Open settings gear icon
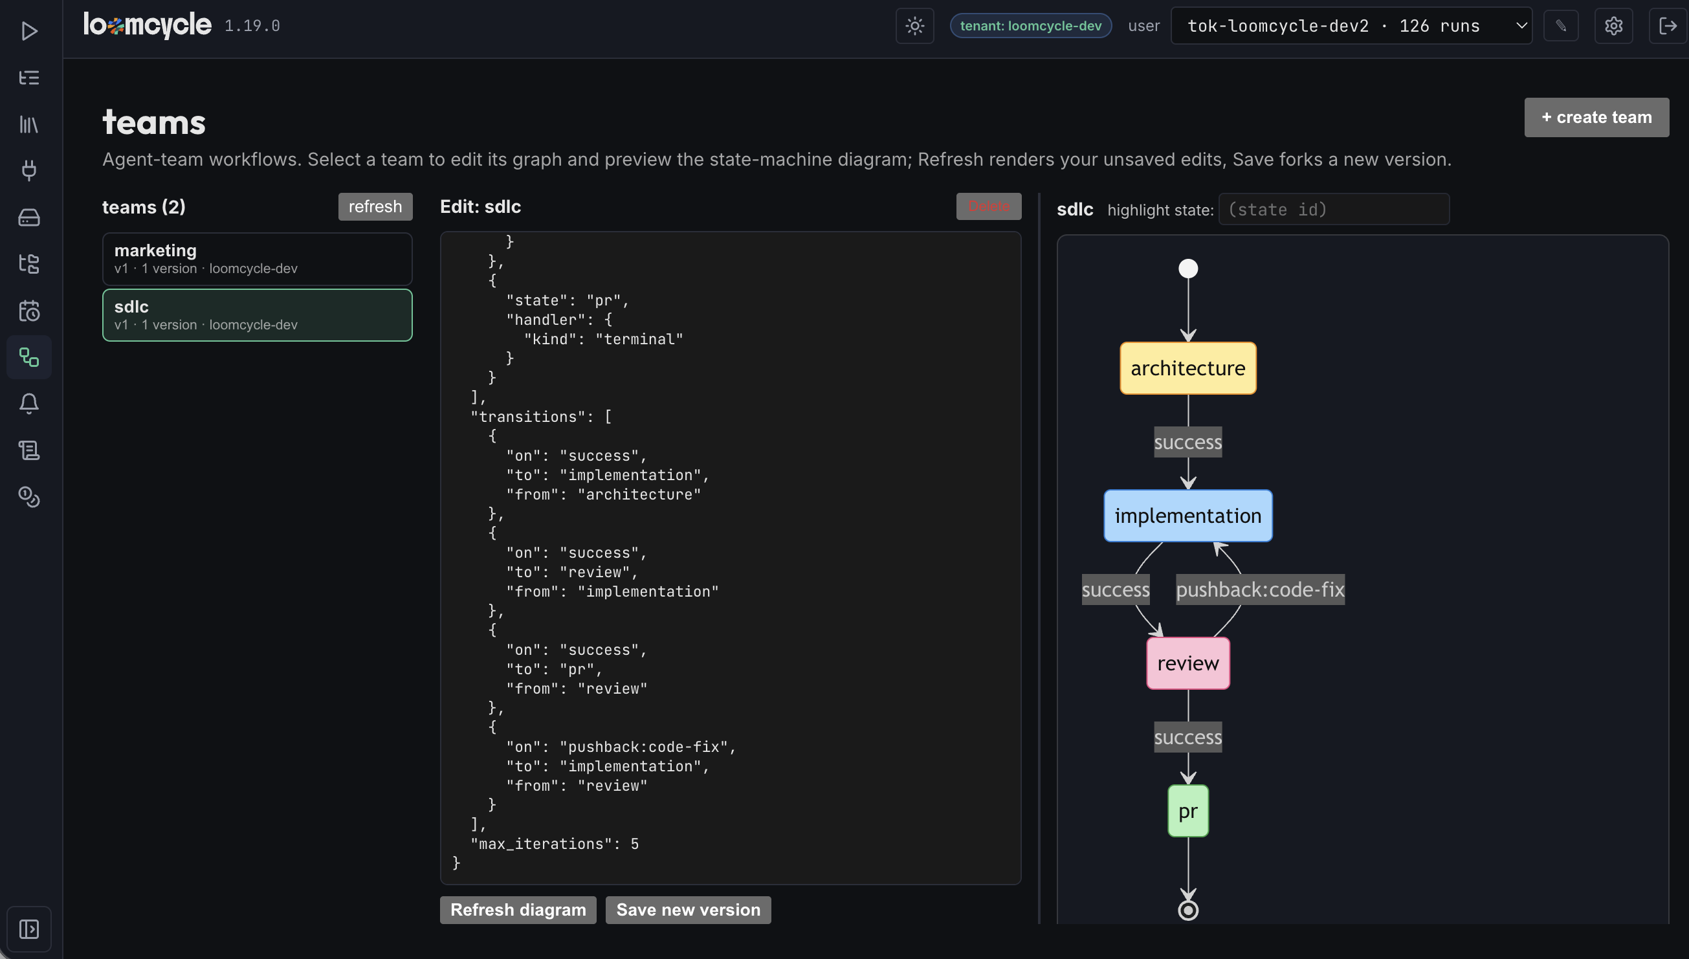 (x=1613, y=26)
